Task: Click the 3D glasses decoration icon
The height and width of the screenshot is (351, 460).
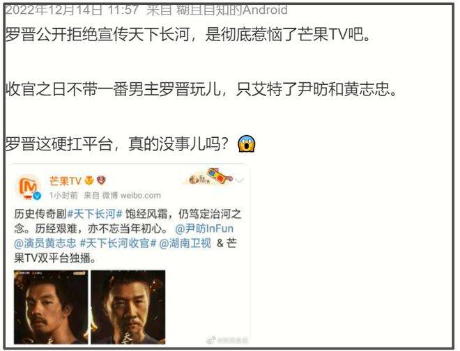Action: click(220, 176)
